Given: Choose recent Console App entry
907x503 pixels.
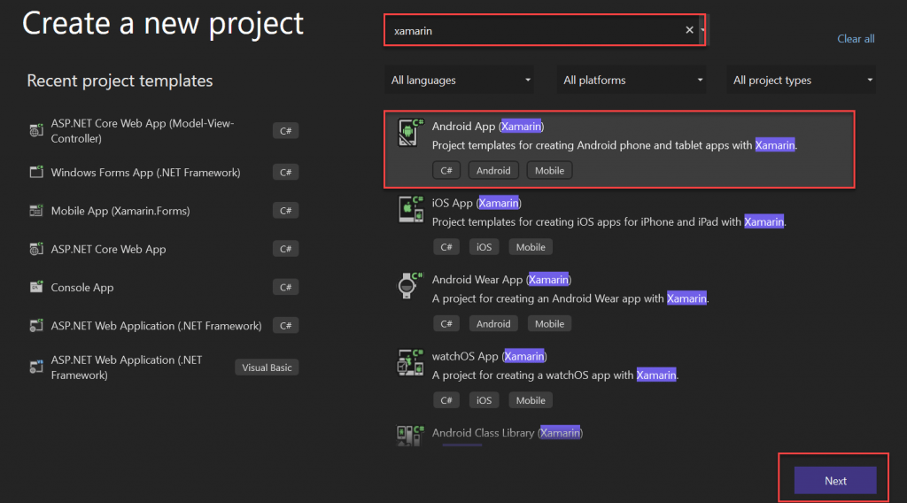Looking at the screenshot, I should tap(163, 287).
